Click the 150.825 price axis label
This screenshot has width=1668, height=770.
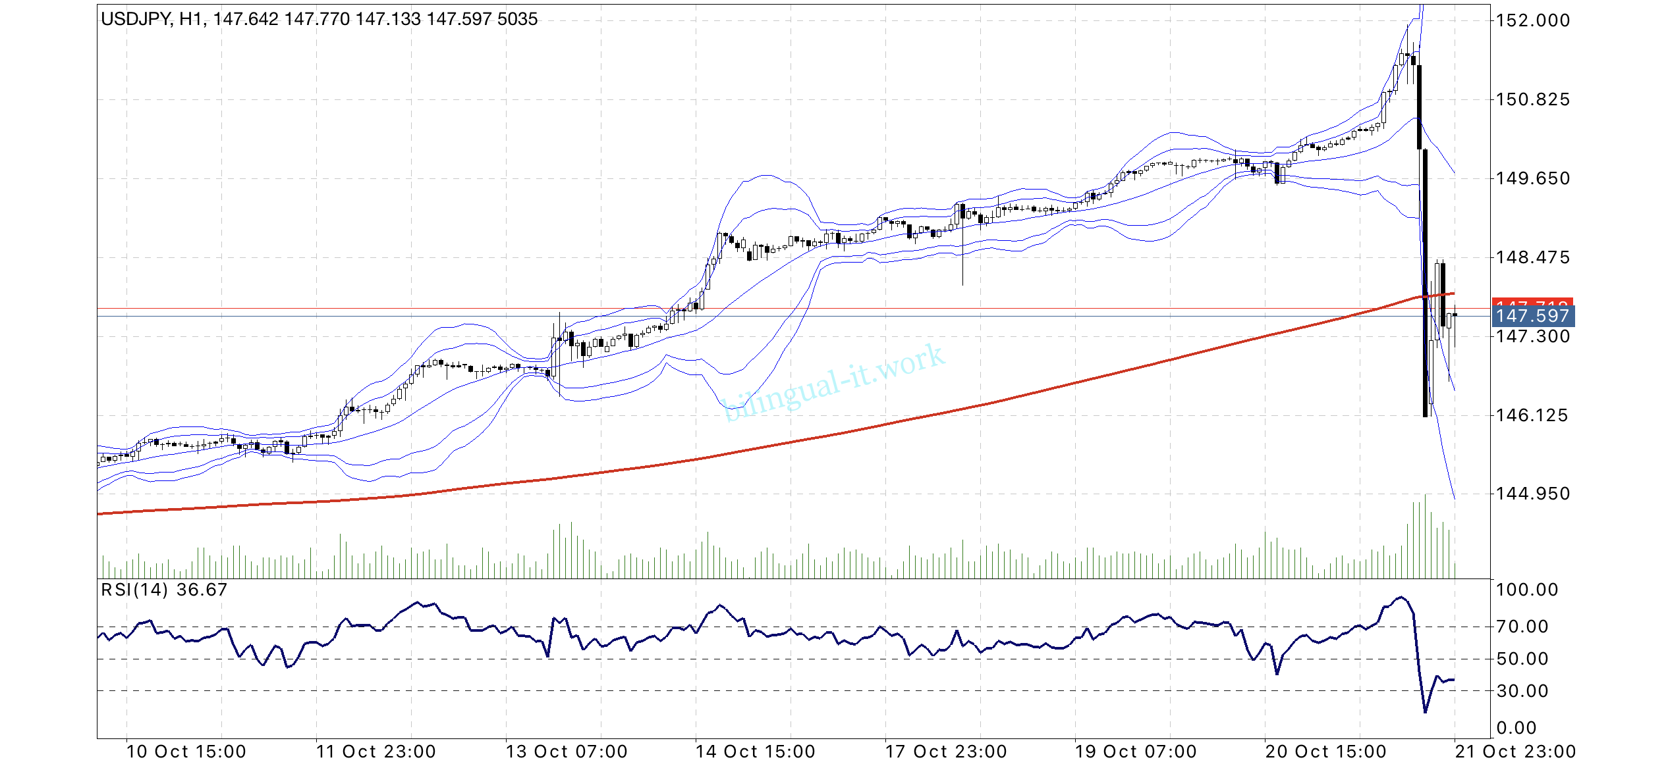pyautogui.click(x=1533, y=99)
